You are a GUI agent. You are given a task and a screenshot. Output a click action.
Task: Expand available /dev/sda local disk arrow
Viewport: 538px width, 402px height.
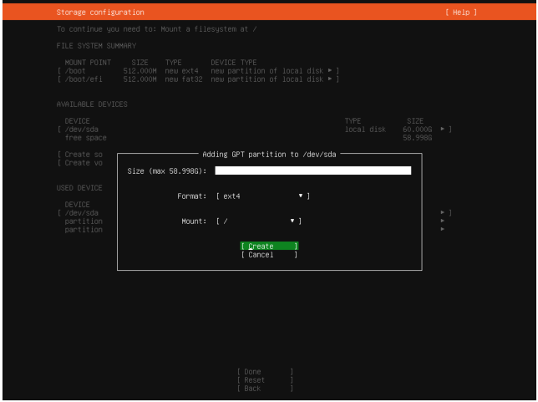[444, 130]
